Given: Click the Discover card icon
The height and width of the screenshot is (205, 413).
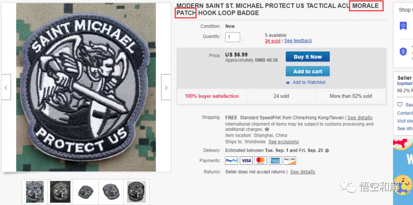Looking at the screenshot, I should click(289, 161).
